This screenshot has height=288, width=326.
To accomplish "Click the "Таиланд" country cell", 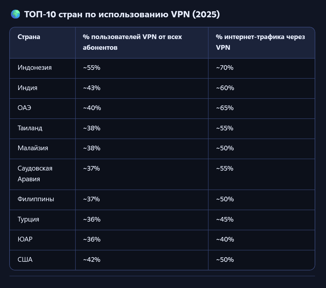I will (30, 128).
